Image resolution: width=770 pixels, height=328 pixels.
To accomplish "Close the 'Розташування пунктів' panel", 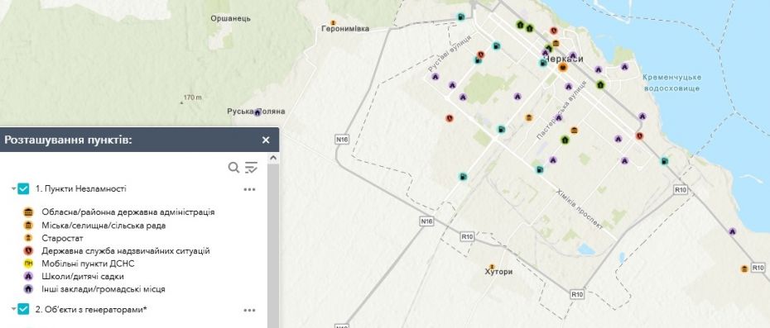I will pos(266,140).
